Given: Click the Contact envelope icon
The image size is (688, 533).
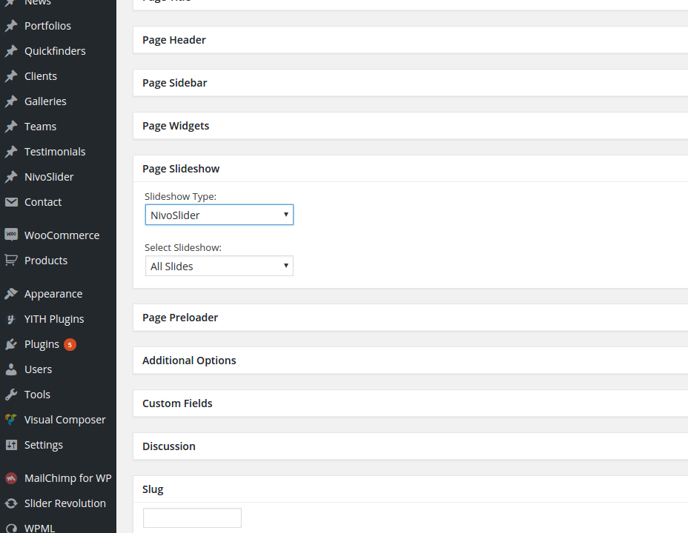Looking at the screenshot, I should (x=11, y=202).
